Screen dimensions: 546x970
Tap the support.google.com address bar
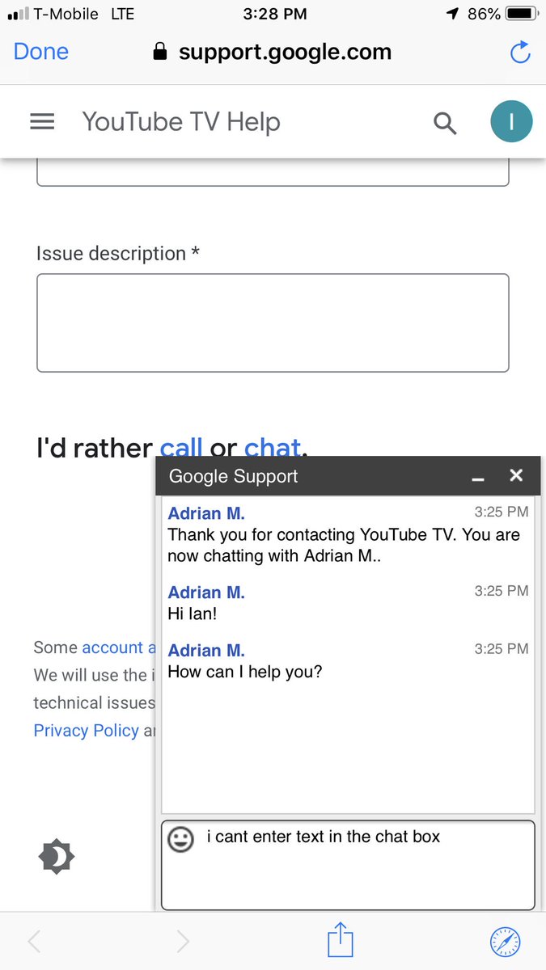point(273,53)
